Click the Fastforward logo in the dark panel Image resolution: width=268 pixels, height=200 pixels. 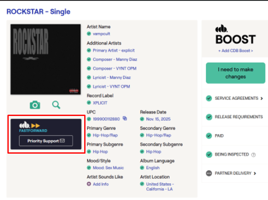coord(33,127)
